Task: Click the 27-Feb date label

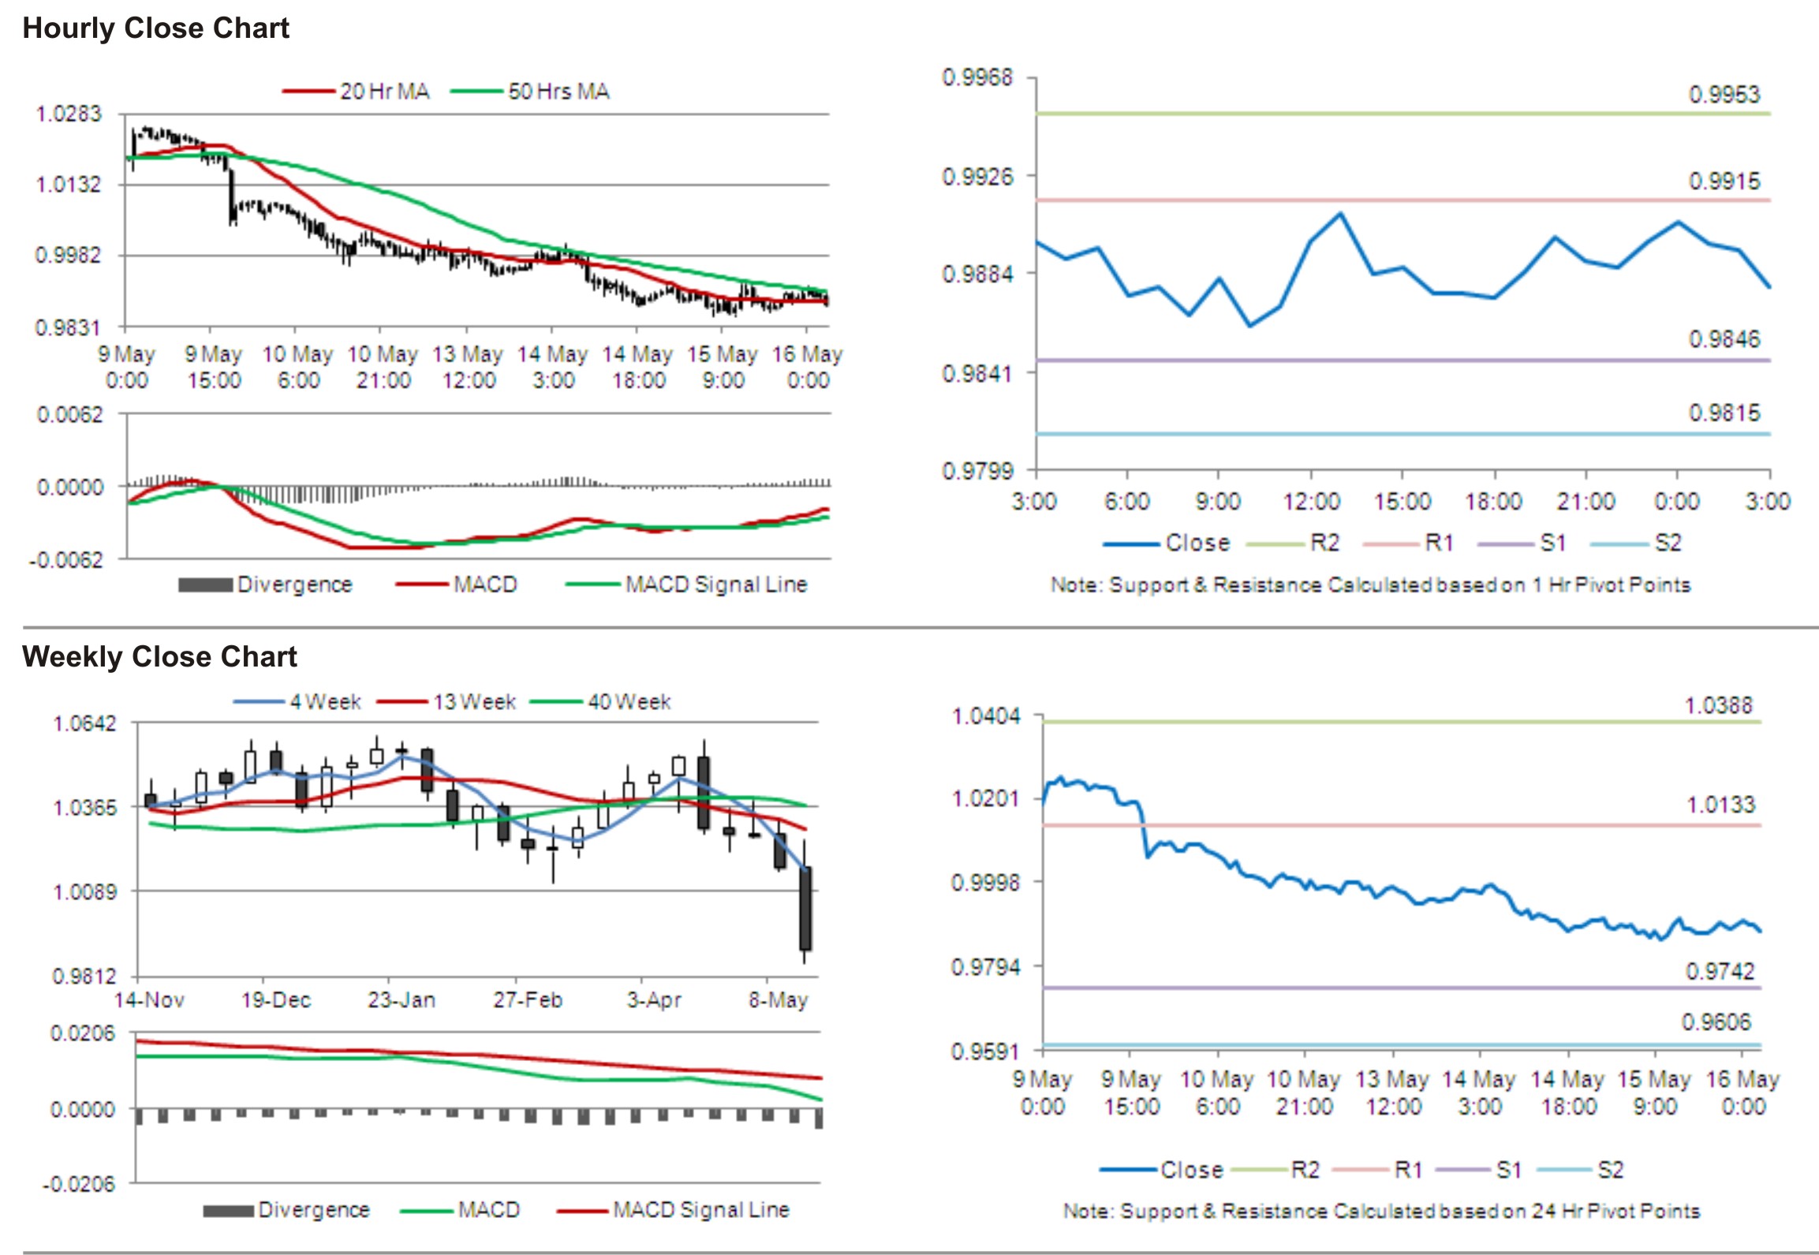Action: (528, 1000)
